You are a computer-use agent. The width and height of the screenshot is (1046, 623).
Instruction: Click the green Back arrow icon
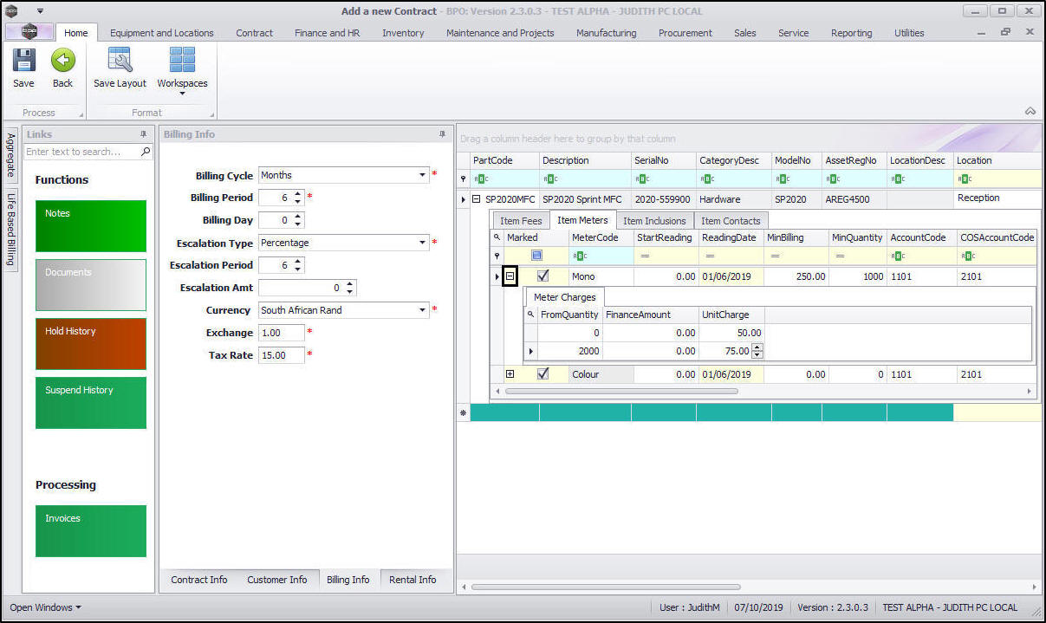point(62,61)
